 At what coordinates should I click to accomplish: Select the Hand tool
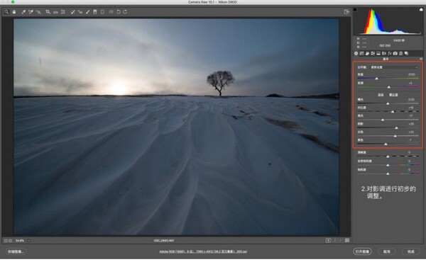tap(14, 11)
